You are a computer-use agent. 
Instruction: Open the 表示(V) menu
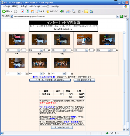point(24,6)
